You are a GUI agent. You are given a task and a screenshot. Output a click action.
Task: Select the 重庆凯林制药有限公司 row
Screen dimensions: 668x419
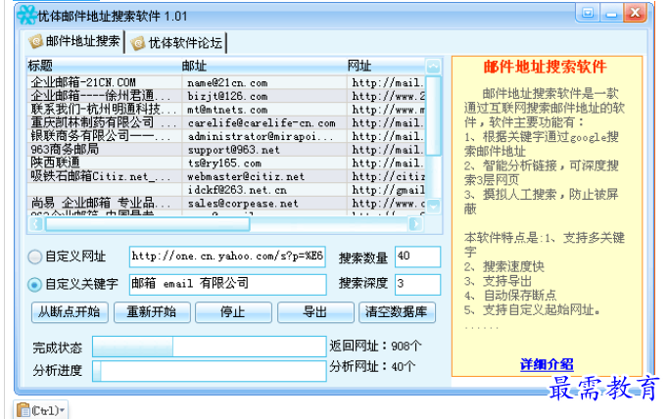click(x=226, y=122)
